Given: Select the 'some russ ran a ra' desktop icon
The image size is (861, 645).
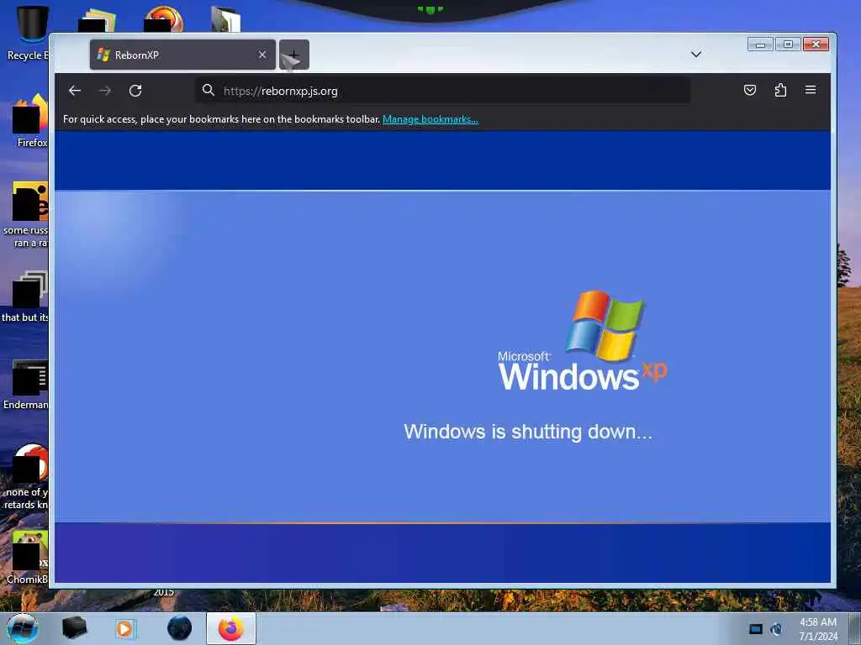Looking at the screenshot, I should coord(26,215).
